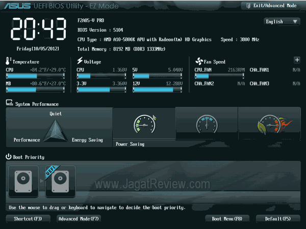
Task: Click the Shortcut(F3) button
Action: [x=28, y=219]
